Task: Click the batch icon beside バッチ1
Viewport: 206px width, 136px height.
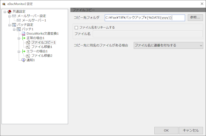Action: (19, 29)
